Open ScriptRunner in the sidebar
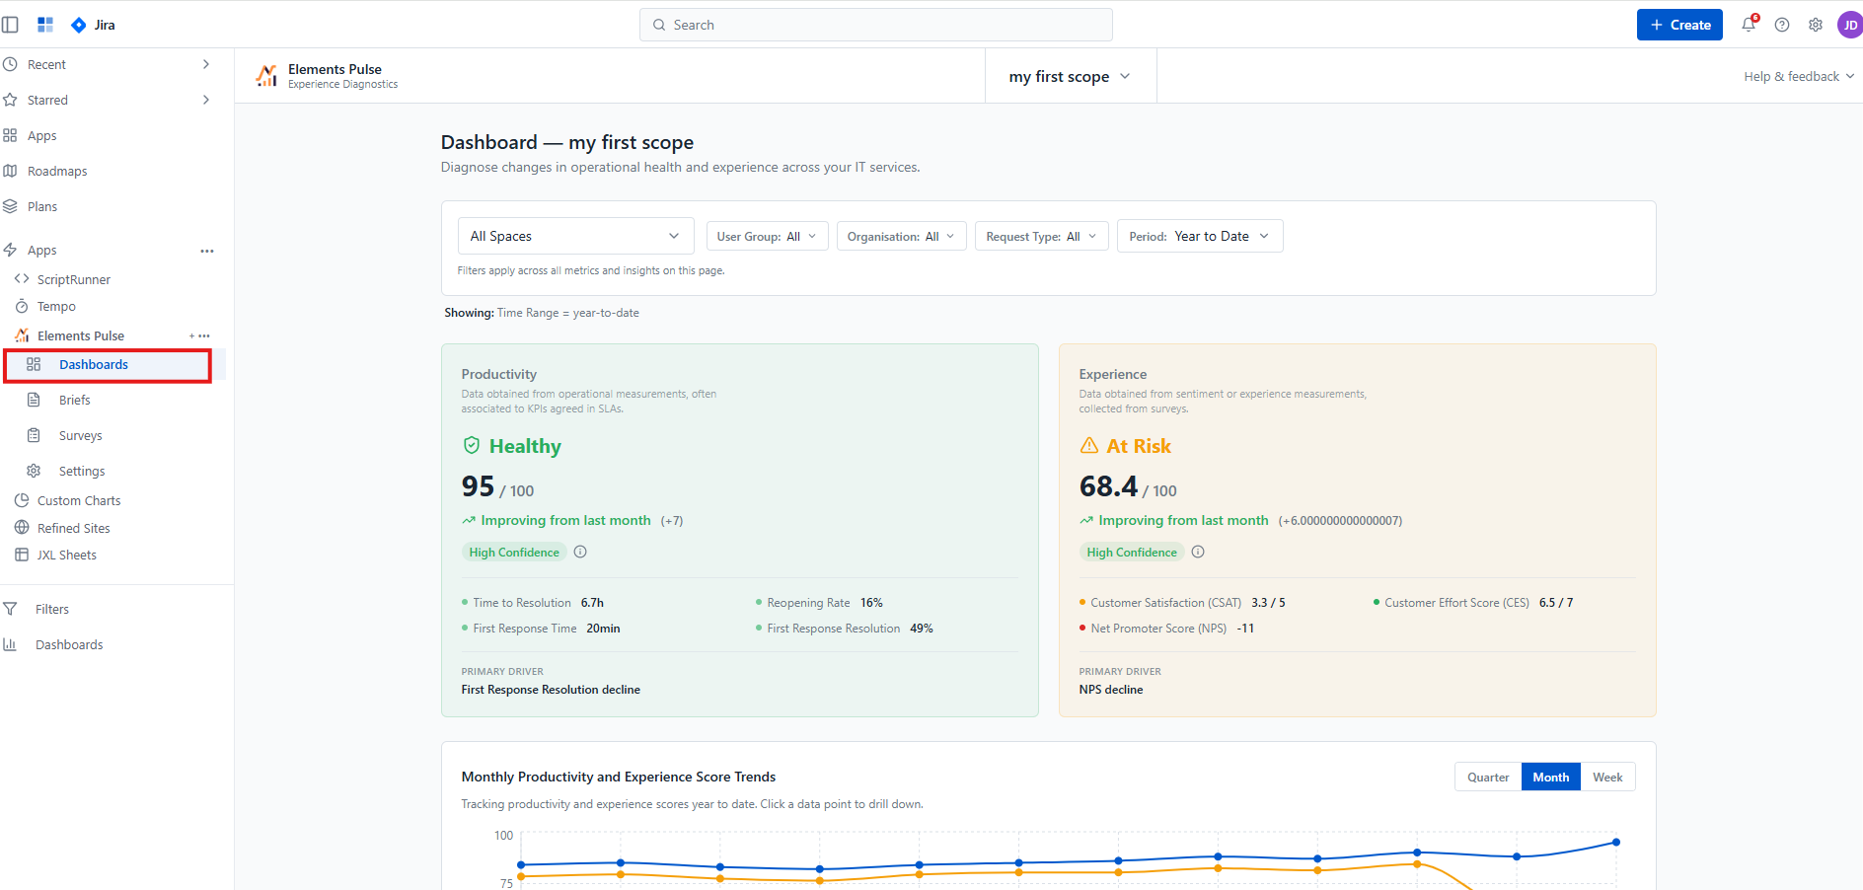Viewport: 1863px width, 890px height. (74, 279)
